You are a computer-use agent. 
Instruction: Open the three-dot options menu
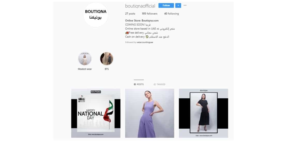[x=185, y=5]
